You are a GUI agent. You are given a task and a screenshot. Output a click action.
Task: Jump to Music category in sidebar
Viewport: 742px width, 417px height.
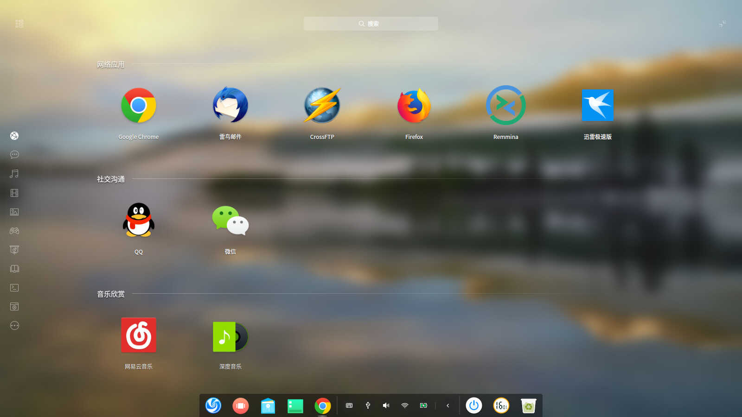point(14,174)
